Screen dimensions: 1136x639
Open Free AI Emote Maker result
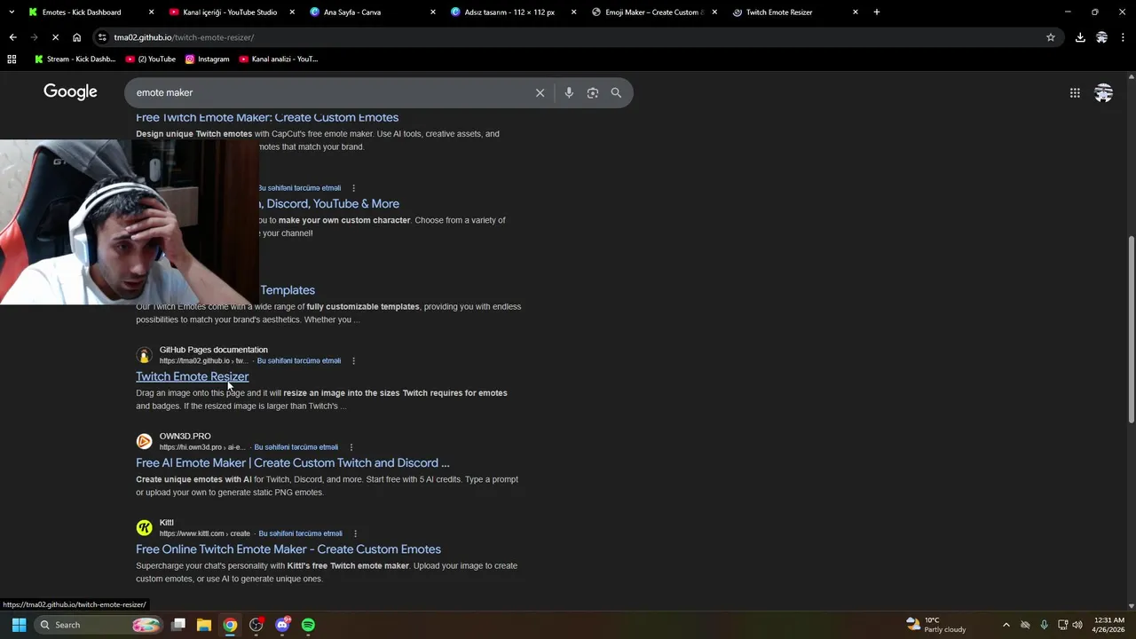293,462
